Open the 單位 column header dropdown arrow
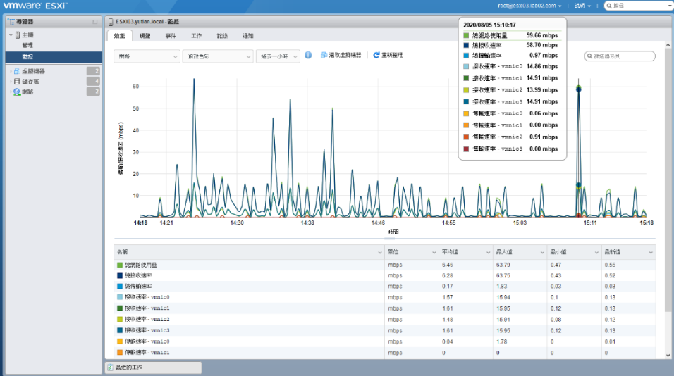This screenshot has width=674, height=376. tap(434, 252)
